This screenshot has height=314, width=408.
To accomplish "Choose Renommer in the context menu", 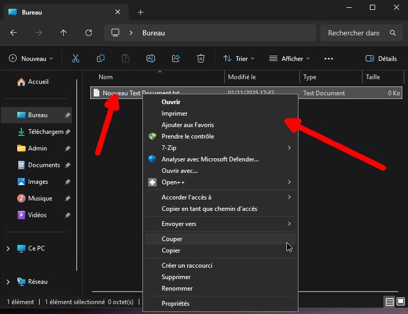I will point(177,288).
